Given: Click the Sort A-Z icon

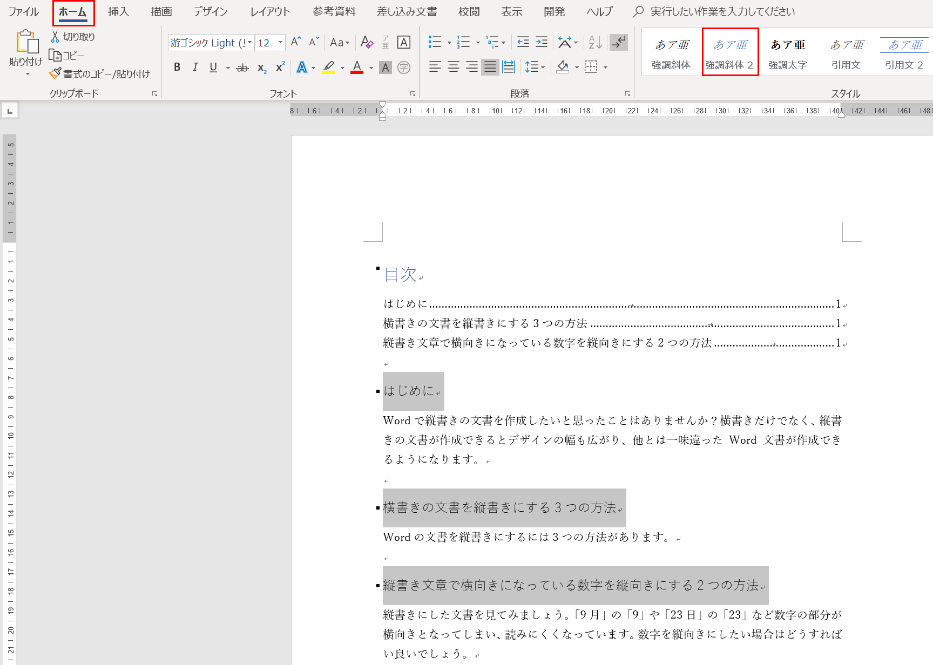Looking at the screenshot, I should (x=595, y=42).
